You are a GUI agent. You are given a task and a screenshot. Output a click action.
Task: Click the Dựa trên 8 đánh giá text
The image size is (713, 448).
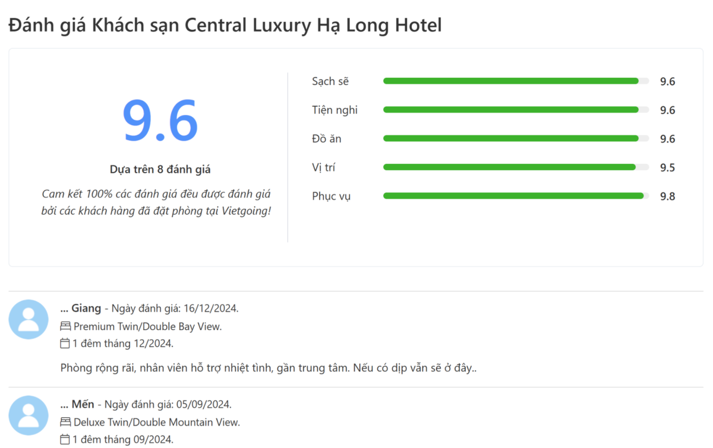pos(160,169)
